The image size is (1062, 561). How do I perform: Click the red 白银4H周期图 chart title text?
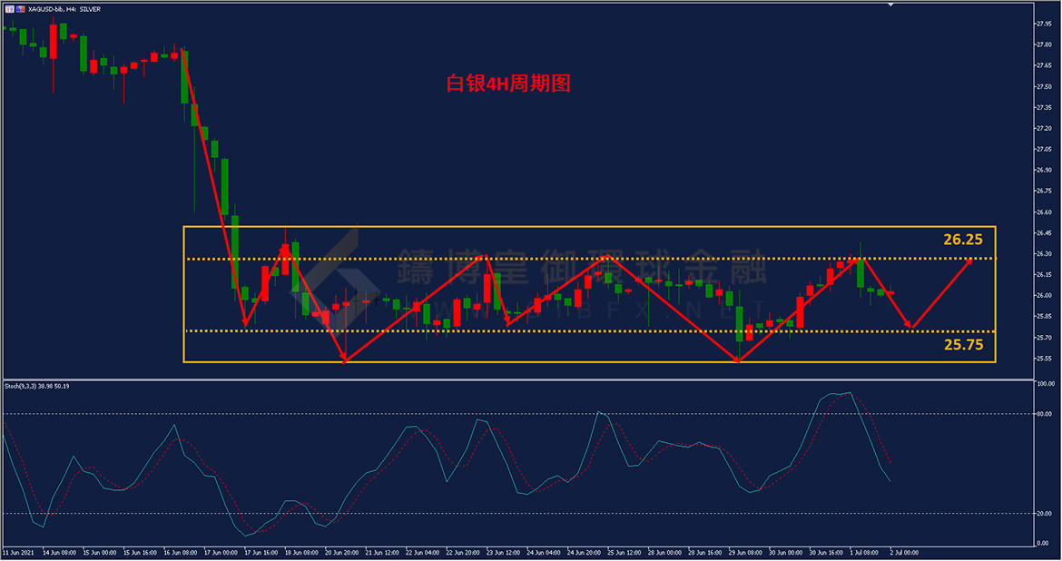click(508, 84)
